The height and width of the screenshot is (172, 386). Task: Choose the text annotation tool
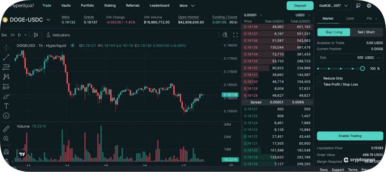tap(6, 106)
